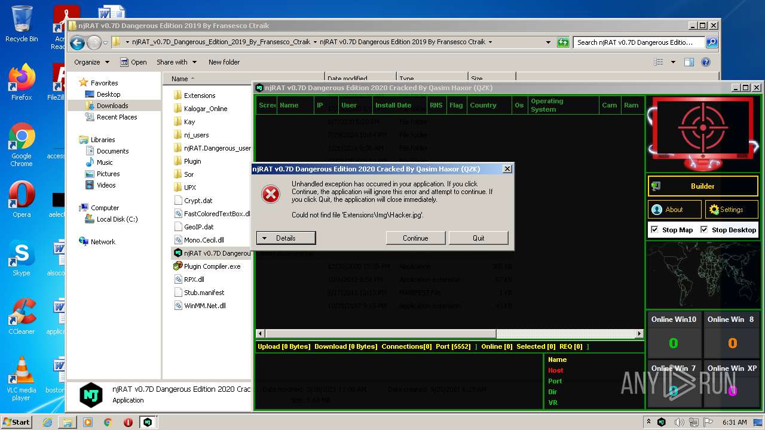
Task: Select Videos library
Action: click(106, 185)
